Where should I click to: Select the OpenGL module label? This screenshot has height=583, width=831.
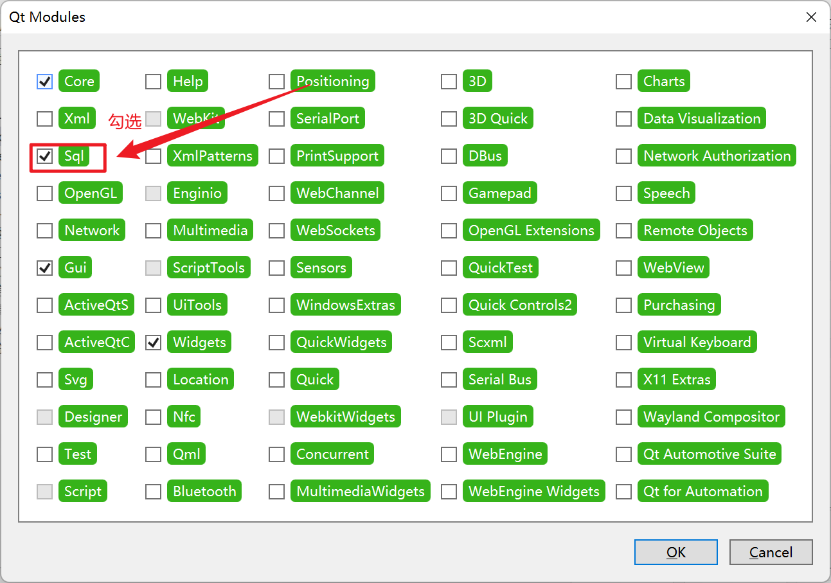pyautogui.click(x=90, y=193)
